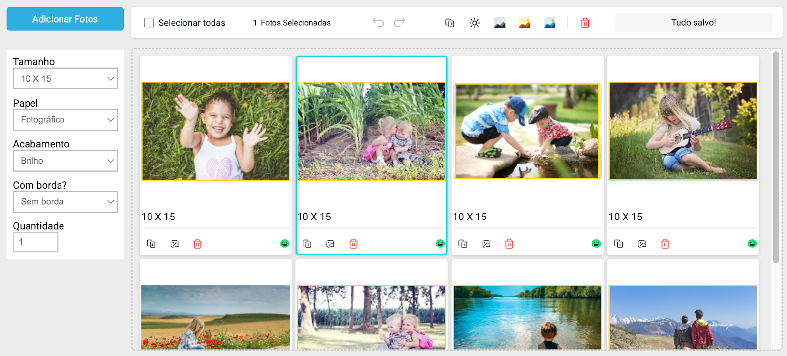
Task: Focus the Quantidade input field
Action: (x=35, y=242)
